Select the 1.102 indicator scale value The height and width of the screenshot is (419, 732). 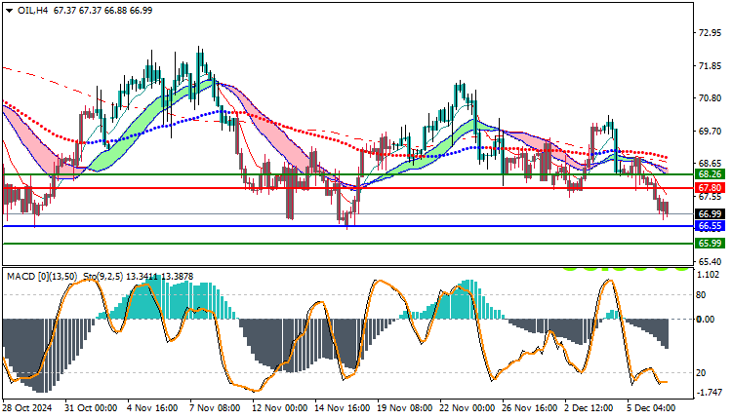pyautogui.click(x=708, y=275)
